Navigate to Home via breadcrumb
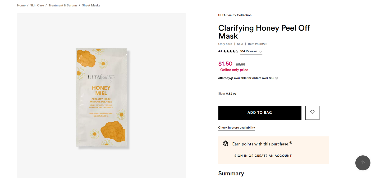Screen dimensions: 371x178 [x=21, y=5]
